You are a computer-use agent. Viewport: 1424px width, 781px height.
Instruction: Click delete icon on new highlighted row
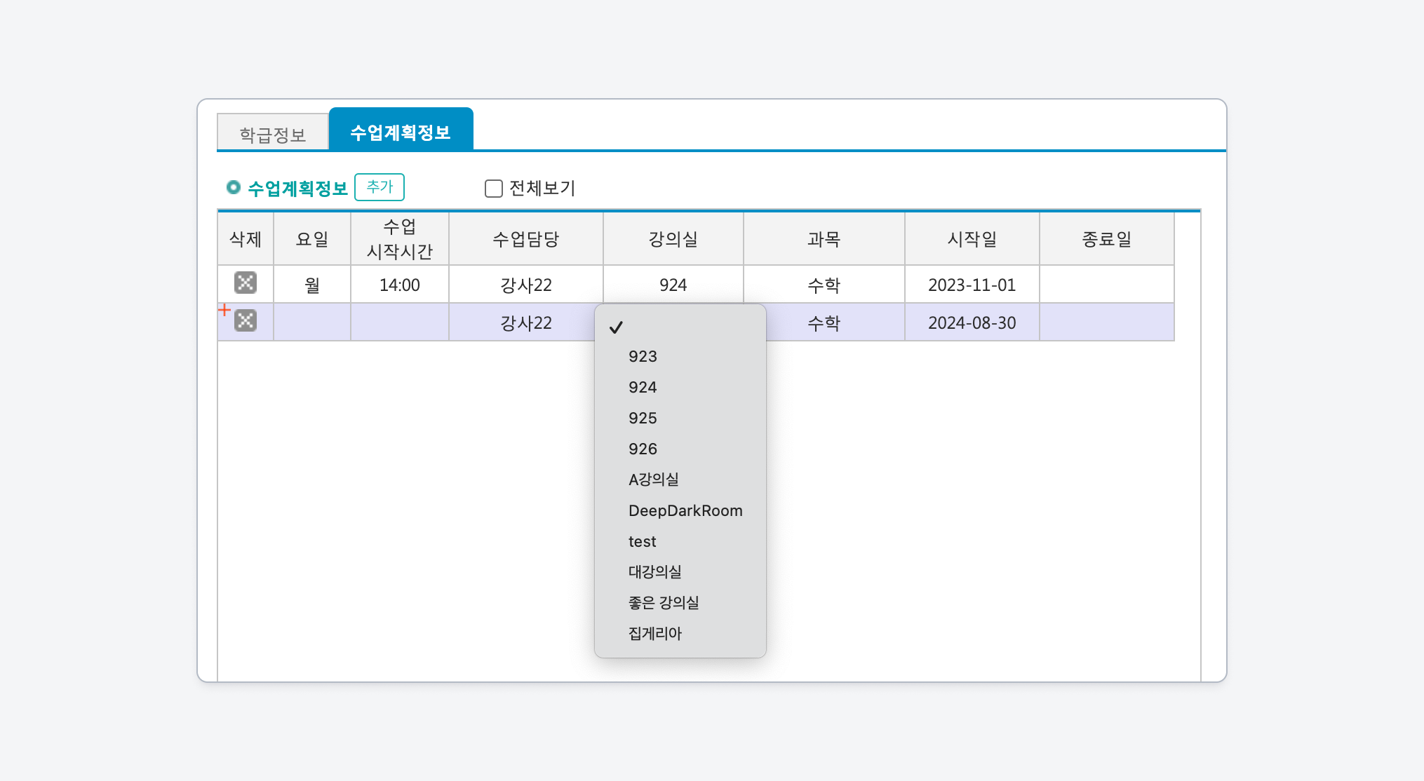pyautogui.click(x=245, y=321)
